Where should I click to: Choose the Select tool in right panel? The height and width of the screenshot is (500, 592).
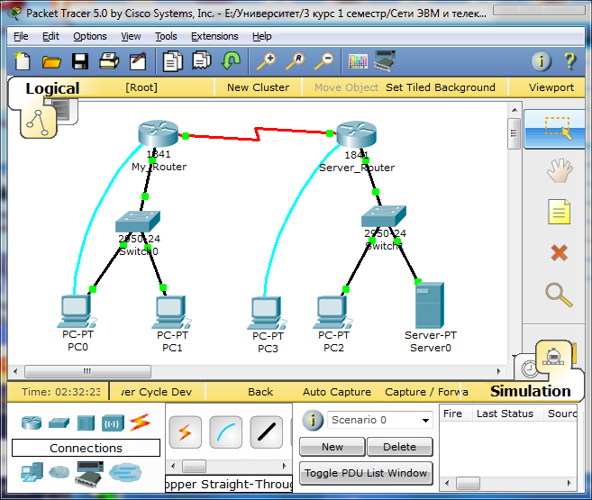557,129
